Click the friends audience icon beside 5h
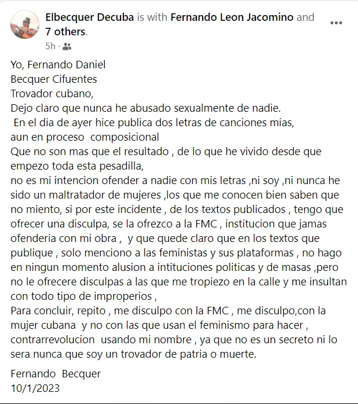Image resolution: width=358 pixels, height=404 pixels. 67,47
